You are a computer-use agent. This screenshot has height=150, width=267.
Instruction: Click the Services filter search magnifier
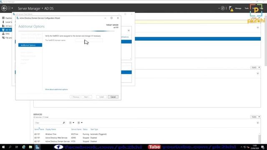(x=64, y=123)
